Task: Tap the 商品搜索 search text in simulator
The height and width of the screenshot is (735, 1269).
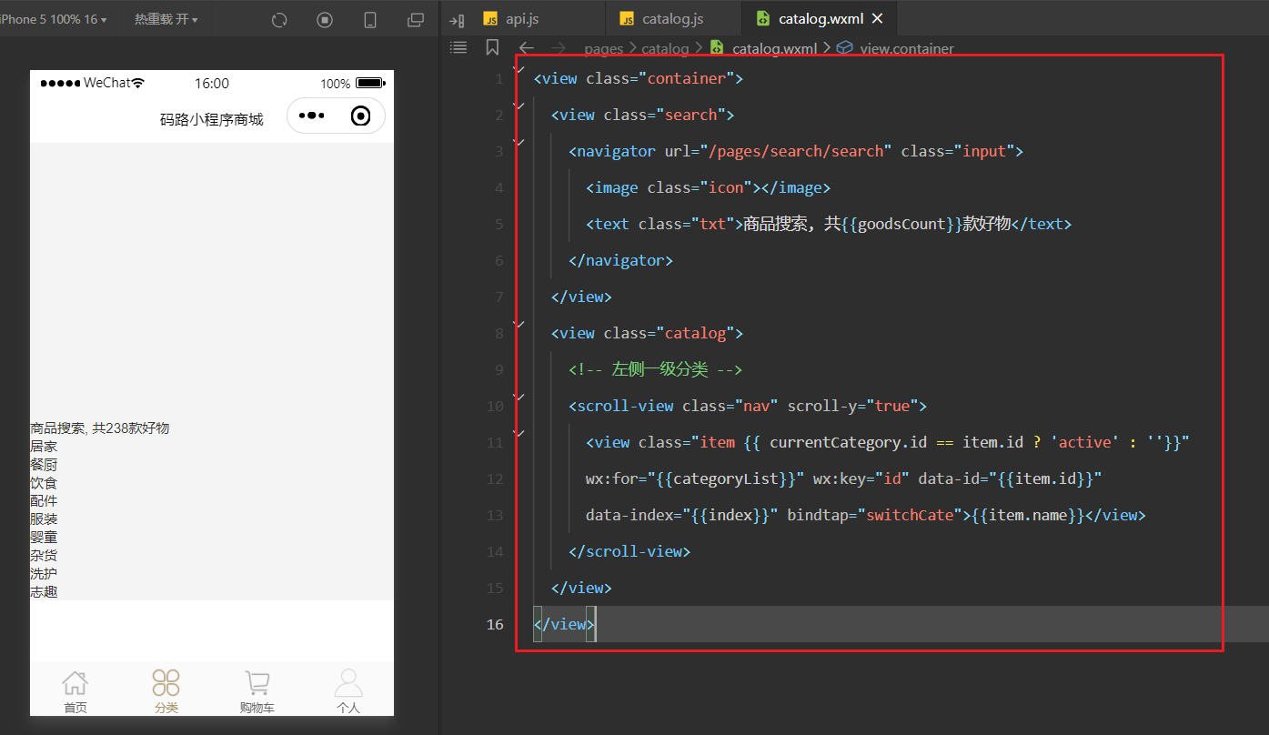Action: click(x=100, y=428)
